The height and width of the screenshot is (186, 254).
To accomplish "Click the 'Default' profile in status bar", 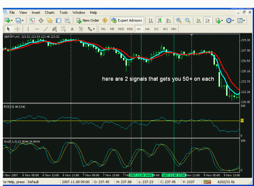I will 33,182.
